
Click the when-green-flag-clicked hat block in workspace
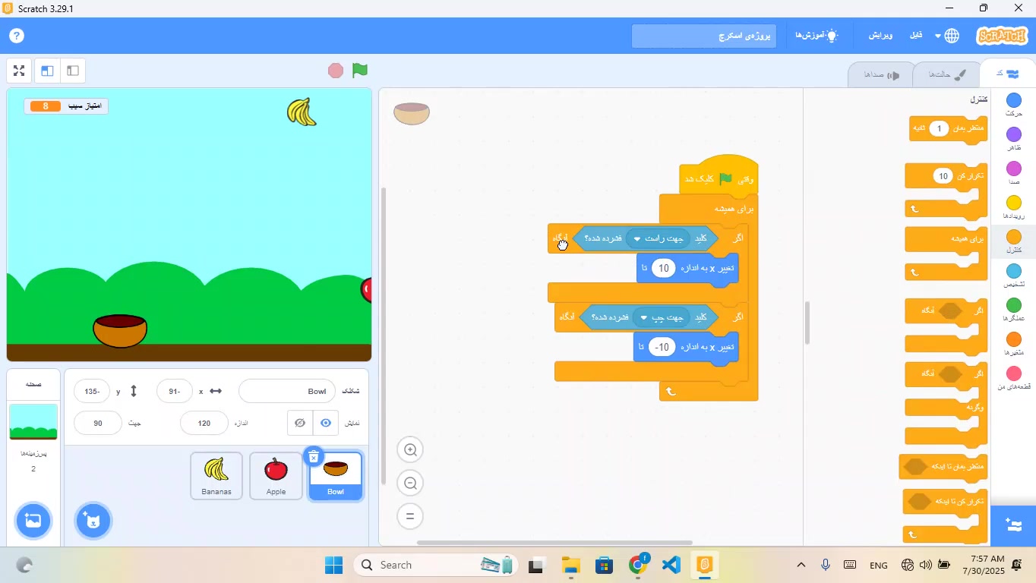(719, 176)
